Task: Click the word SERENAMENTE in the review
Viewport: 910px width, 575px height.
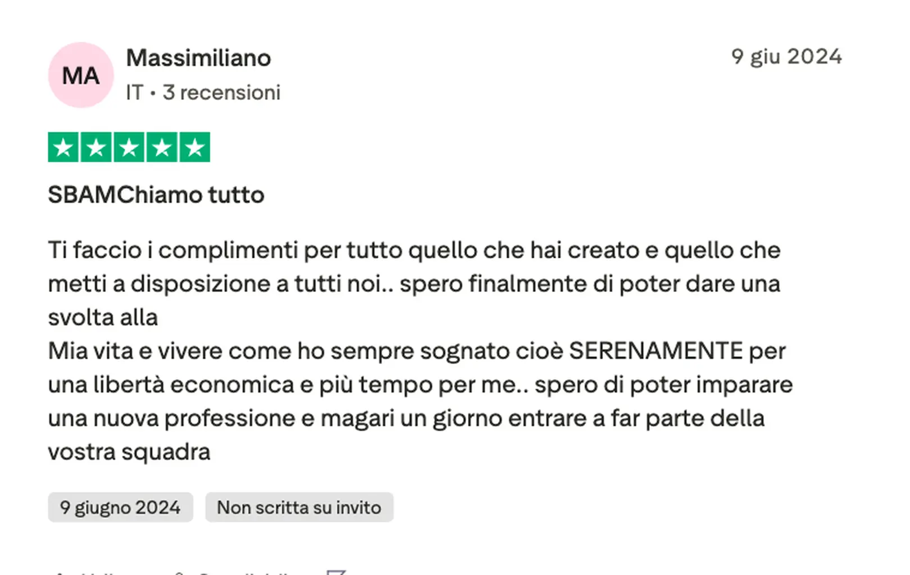Action: pos(656,351)
